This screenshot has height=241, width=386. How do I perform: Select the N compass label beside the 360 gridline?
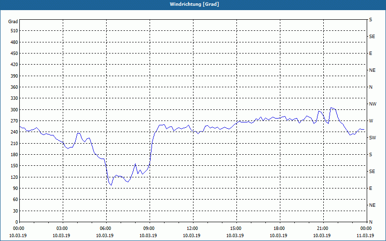pos(371,87)
